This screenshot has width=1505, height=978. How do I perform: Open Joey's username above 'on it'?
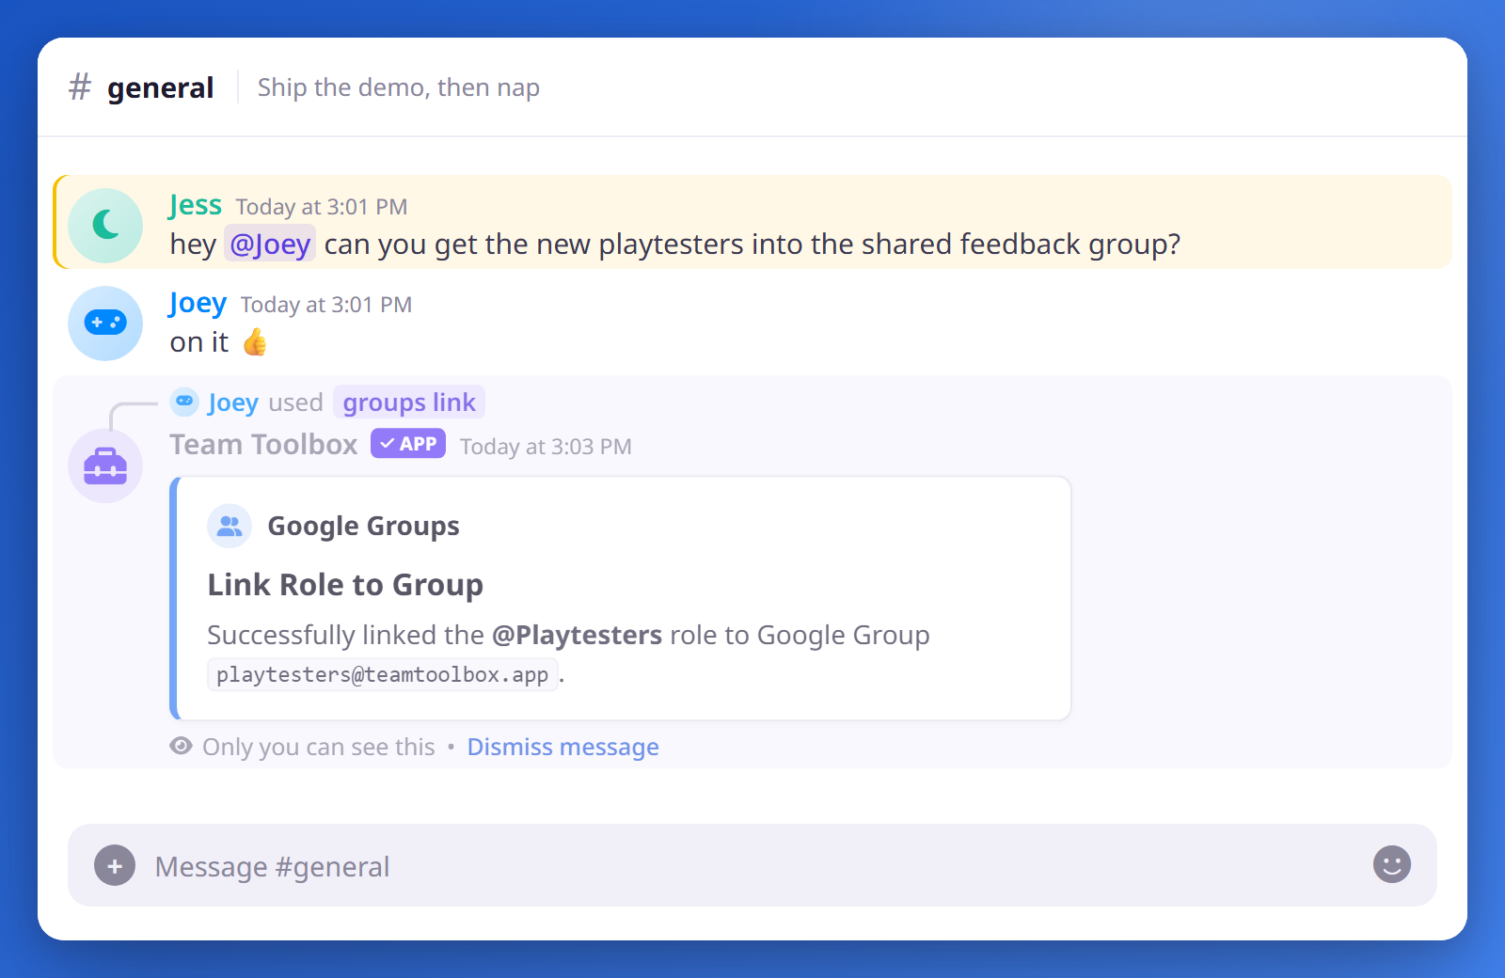click(198, 303)
